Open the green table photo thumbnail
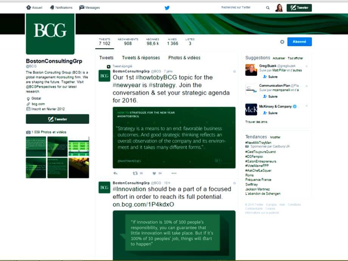The width and height of the screenshot is (348, 261). click(x=79, y=147)
